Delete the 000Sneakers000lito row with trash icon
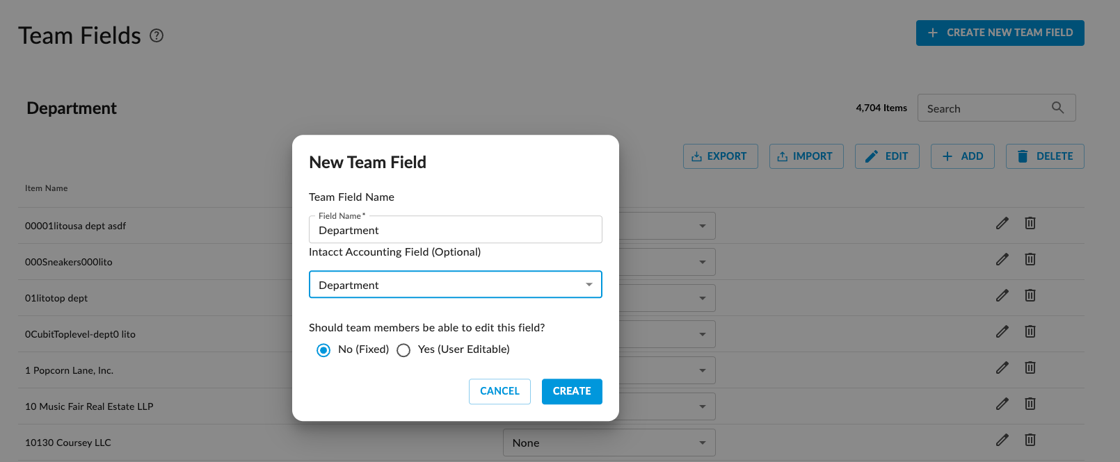1120x462 pixels. pyautogui.click(x=1030, y=259)
